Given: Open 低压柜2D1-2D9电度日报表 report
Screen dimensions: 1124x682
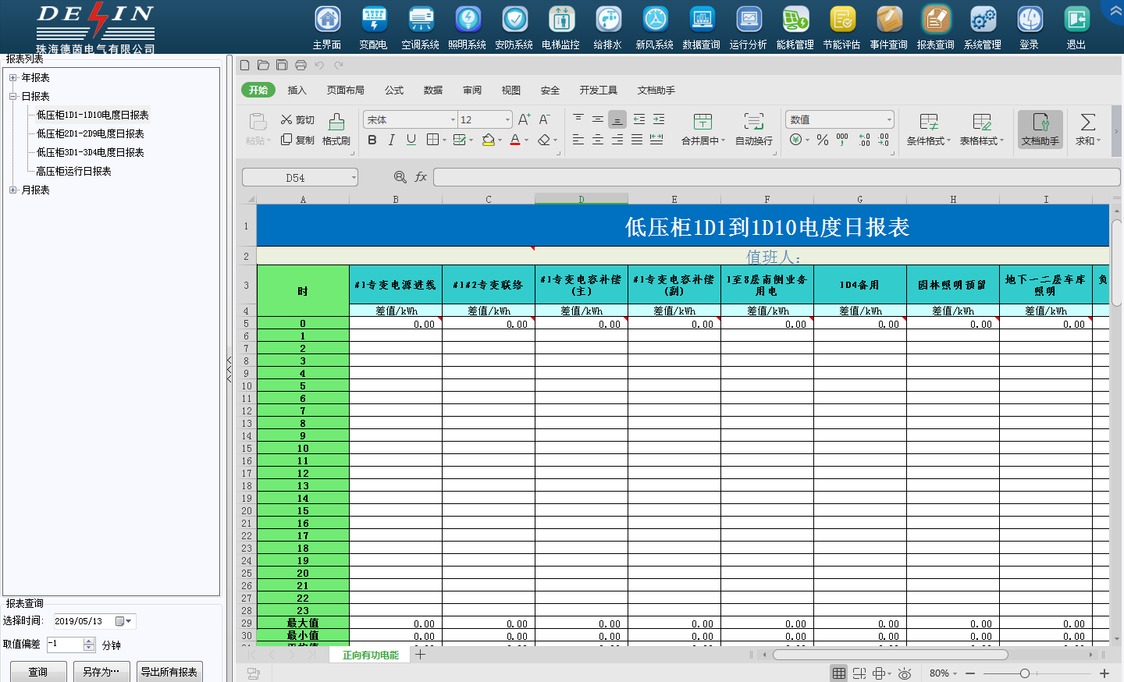Looking at the screenshot, I should 90,134.
